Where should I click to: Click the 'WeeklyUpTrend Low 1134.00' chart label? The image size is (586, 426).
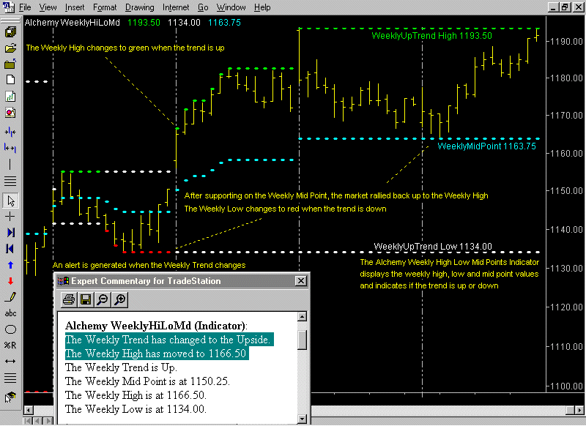[433, 247]
